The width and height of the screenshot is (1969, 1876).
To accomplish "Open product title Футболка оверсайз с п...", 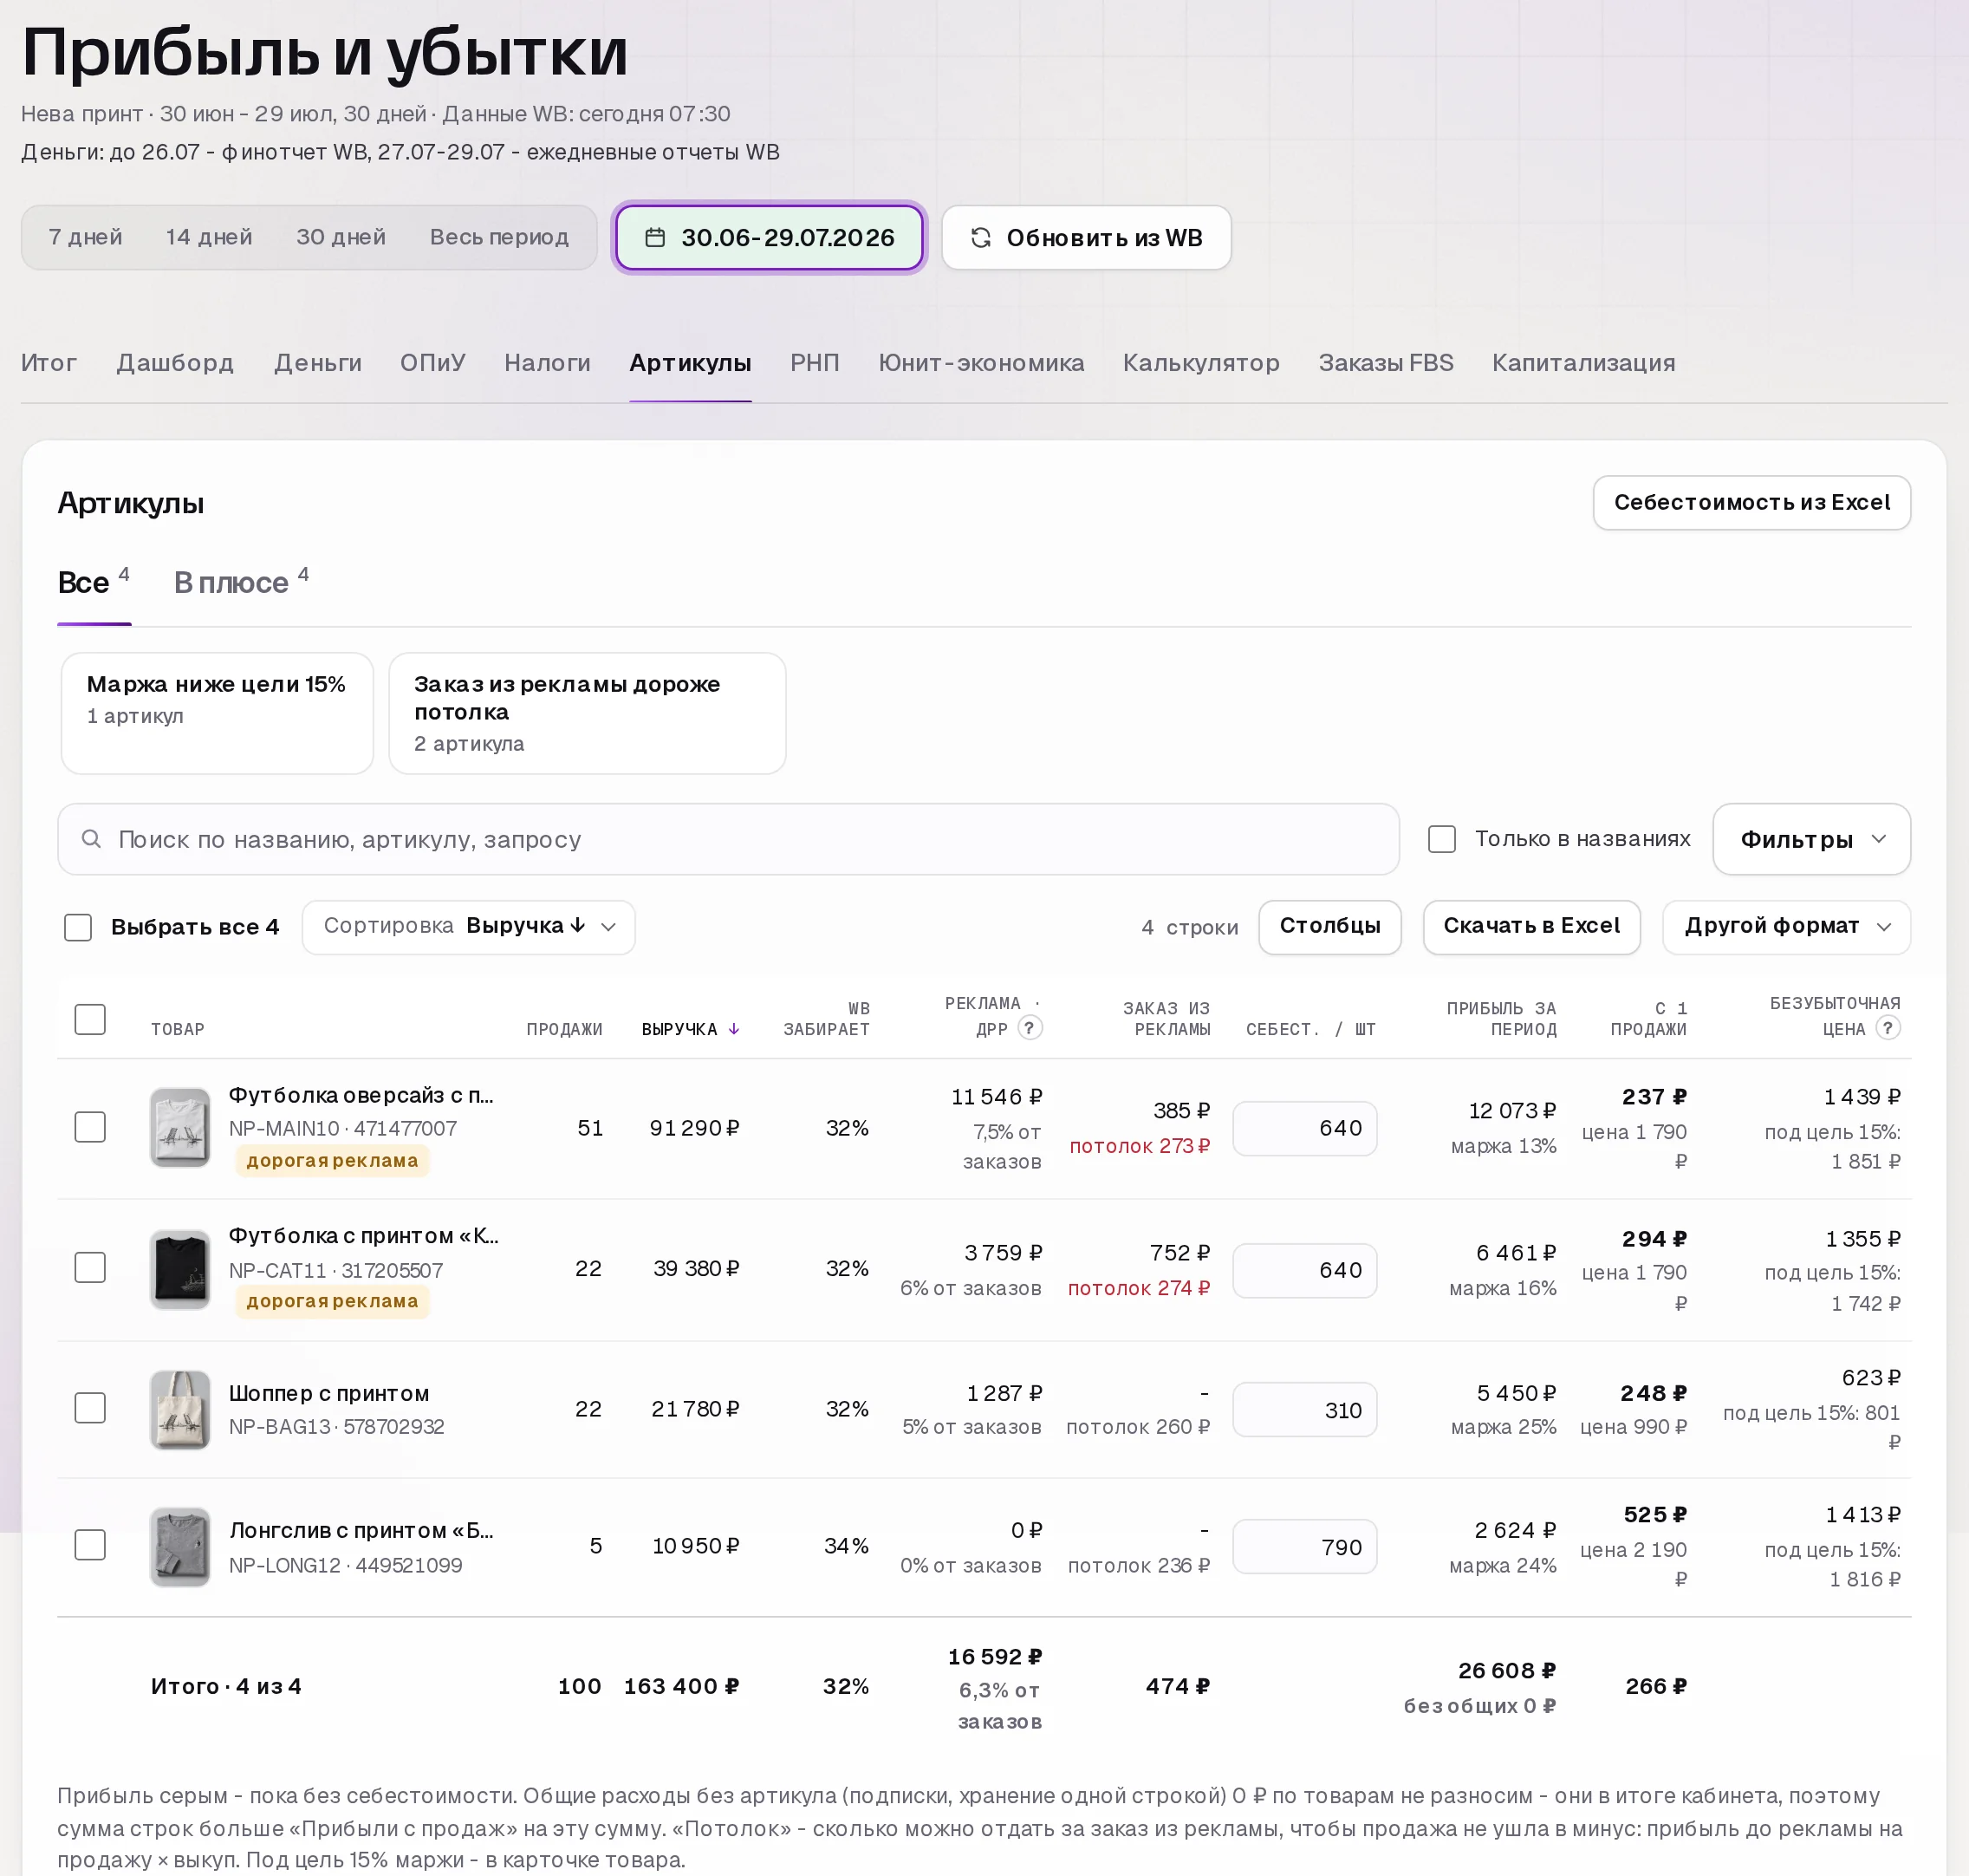I will click(361, 1096).
